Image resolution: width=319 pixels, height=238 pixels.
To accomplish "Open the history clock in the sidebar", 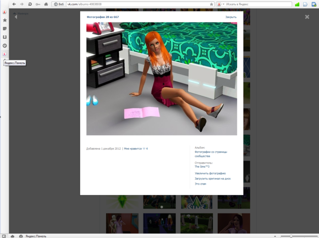I will coord(4,45).
